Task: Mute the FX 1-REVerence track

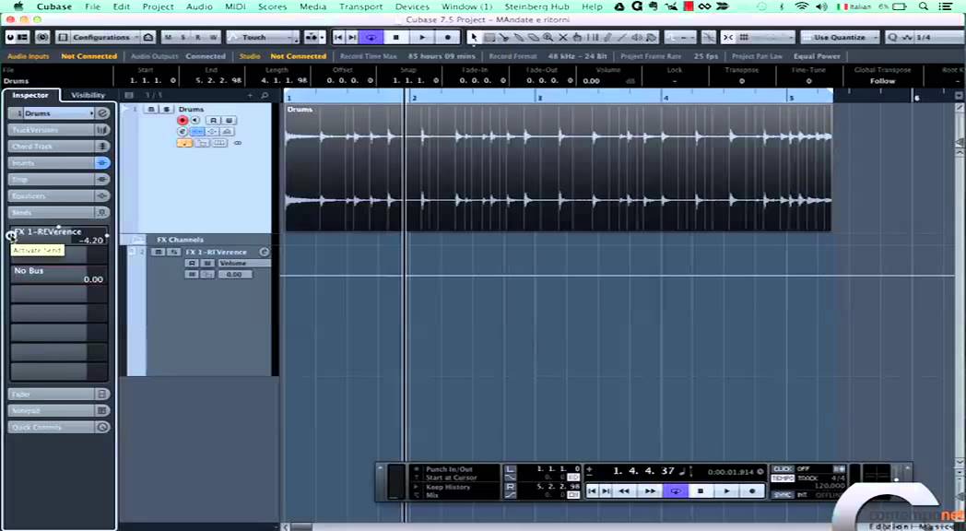Action: click(x=159, y=252)
